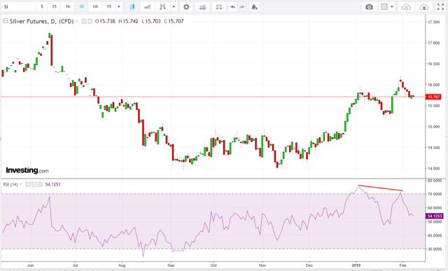The width and height of the screenshot is (448, 271).
Task: Remove the RSI indicator
Action: (x=40, y=184)
